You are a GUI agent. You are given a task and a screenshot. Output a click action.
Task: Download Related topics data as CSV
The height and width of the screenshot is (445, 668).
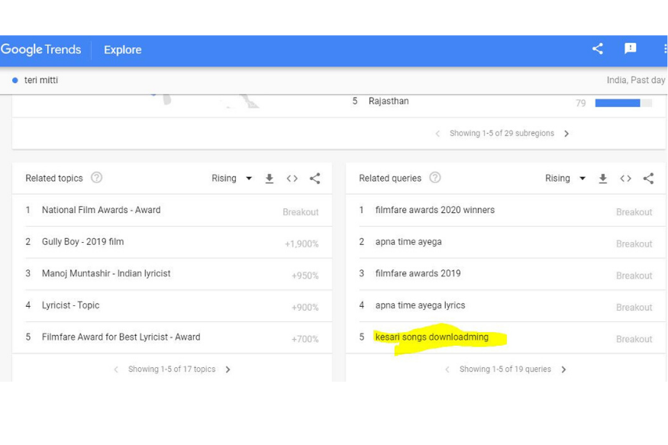(269, 179)
